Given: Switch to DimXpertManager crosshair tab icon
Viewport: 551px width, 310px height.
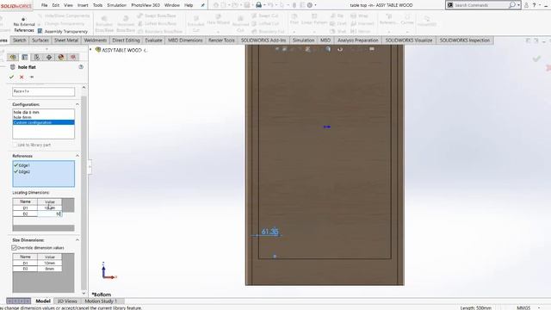Looking at the screenshot, I should [49, 58].
